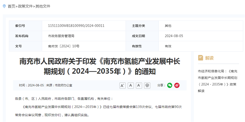Go to 首页 in breadcrumb
Image resolution: width=245 pixels, height=122 pixels.
11,6
